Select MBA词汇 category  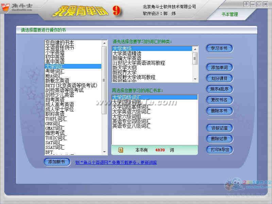[x=73, y=76]
